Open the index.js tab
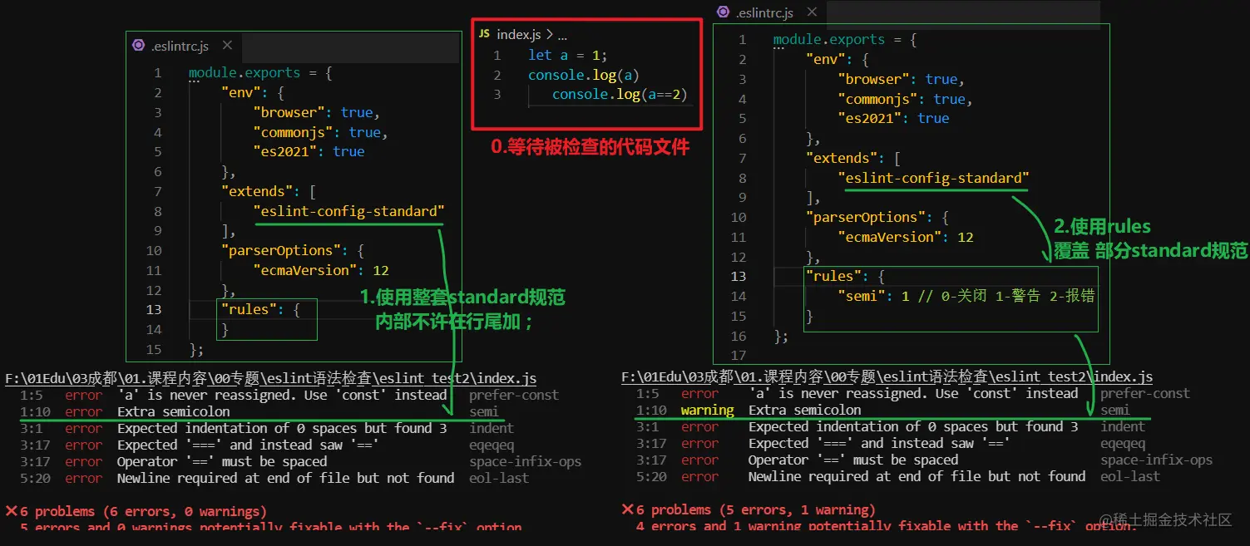 point(519,34)
